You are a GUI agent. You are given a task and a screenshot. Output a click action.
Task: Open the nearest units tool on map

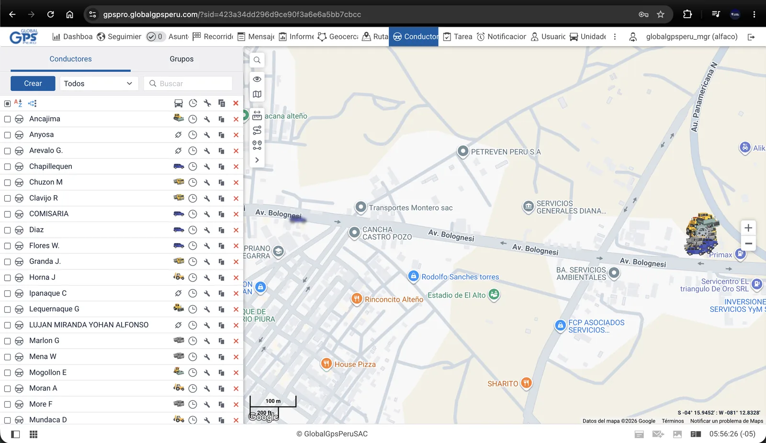(x=257, y=145)
